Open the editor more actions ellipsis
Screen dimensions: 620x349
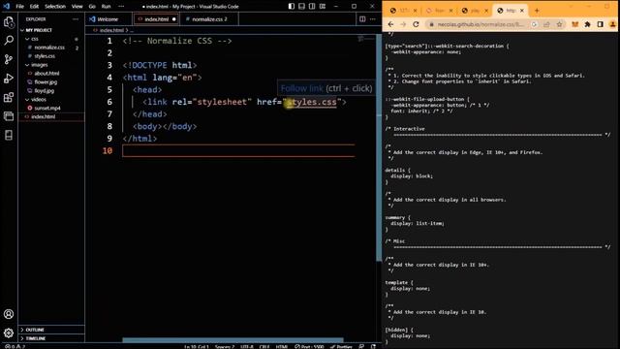372,19
